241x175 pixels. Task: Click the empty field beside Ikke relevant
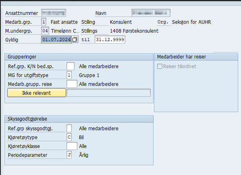[108, 93]
